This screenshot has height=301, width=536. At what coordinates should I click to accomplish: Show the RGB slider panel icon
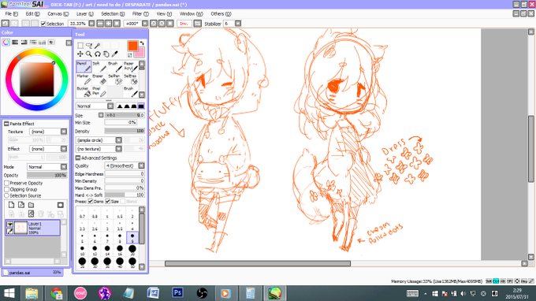[15, 43]
